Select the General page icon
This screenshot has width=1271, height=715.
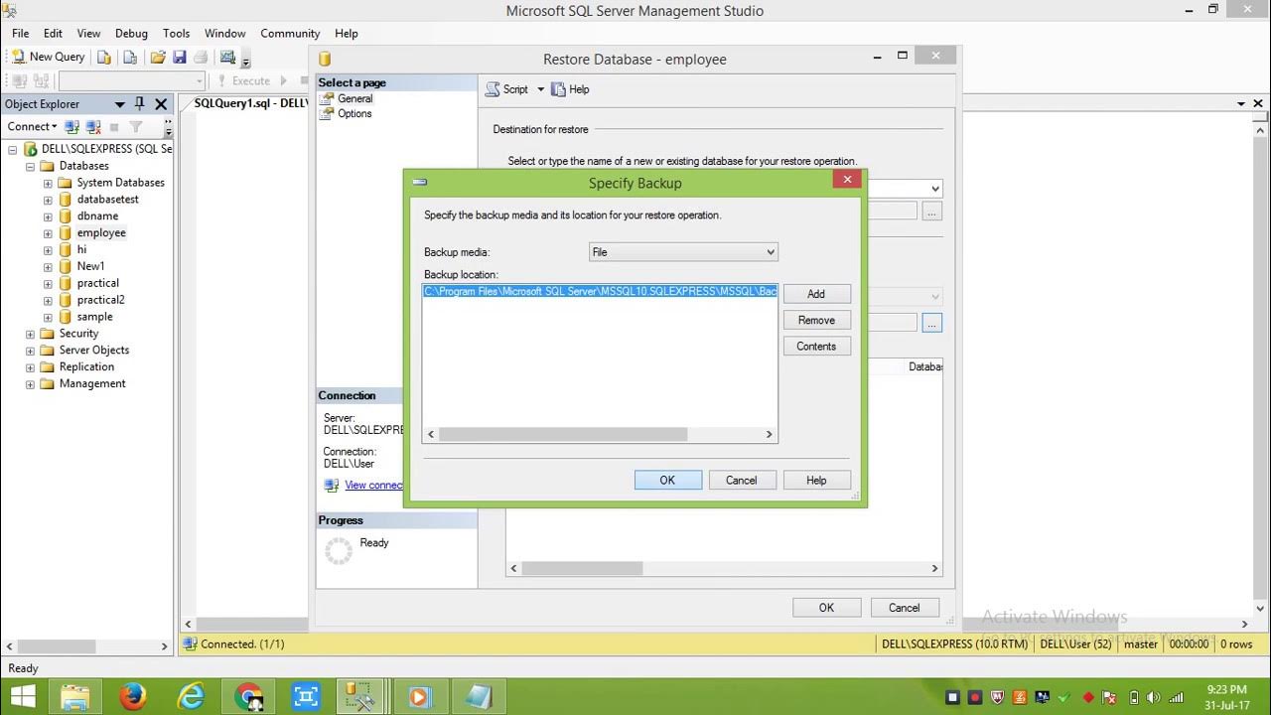pos(328,98)
